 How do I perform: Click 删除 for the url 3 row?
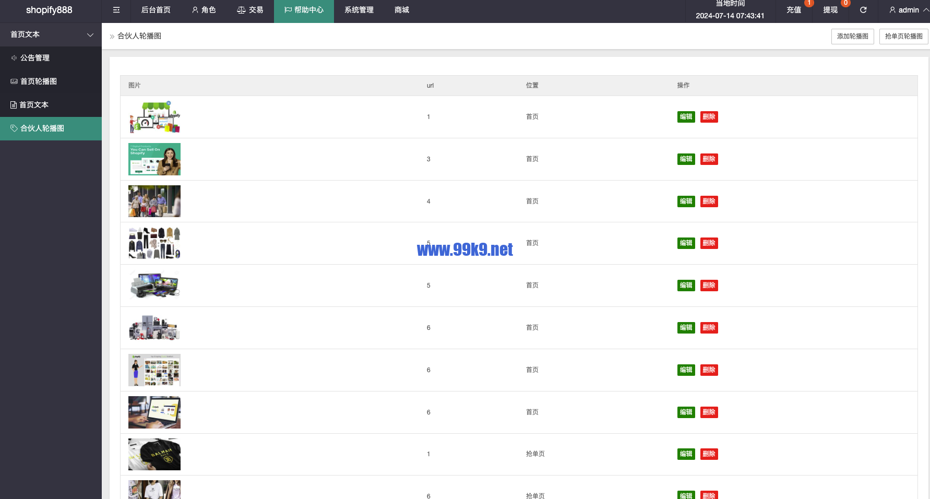pyautogui.click(x=709, y=159)
